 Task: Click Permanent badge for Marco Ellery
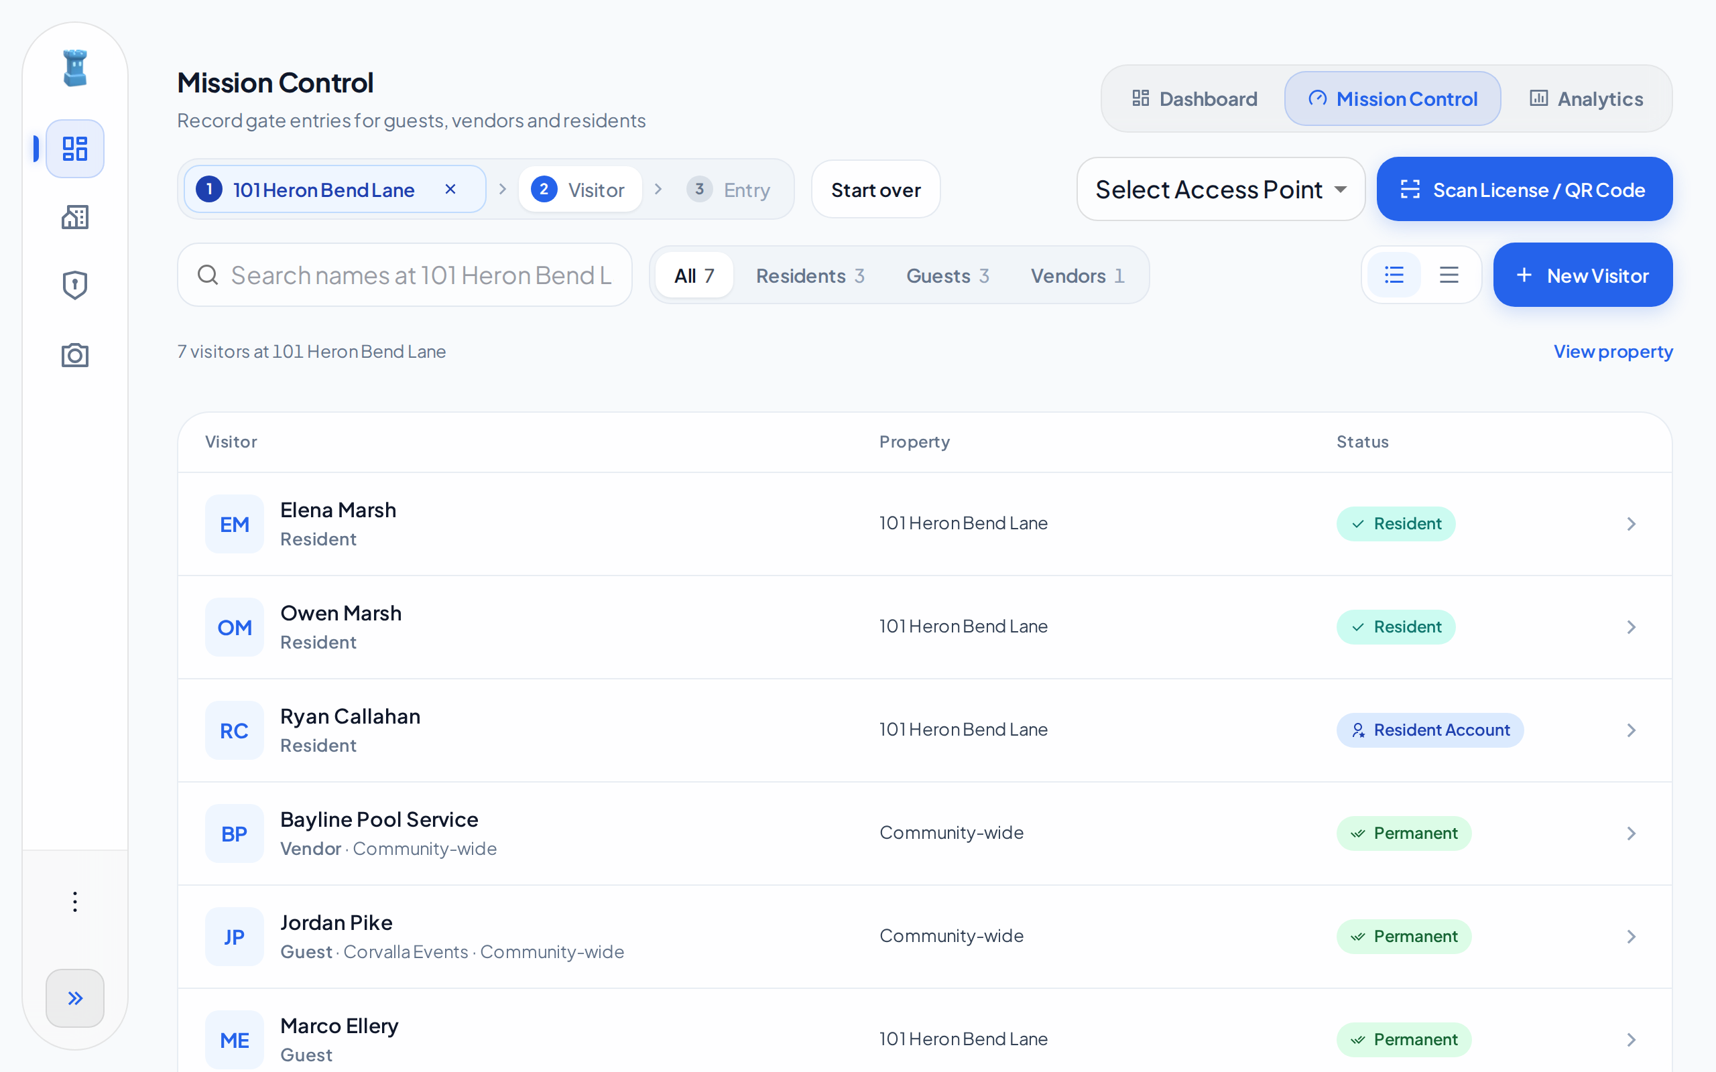[x=1404, y=1040]
